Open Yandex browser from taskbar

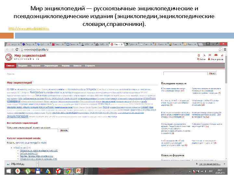pyautogui.click(x=58, y=171)
